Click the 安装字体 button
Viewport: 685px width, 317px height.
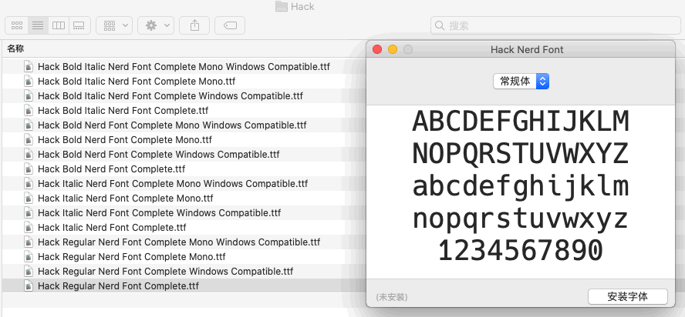click(x=628, y=297)
